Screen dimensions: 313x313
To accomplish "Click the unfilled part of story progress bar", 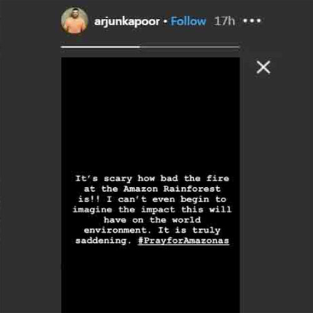I will [x=190, y=47].
